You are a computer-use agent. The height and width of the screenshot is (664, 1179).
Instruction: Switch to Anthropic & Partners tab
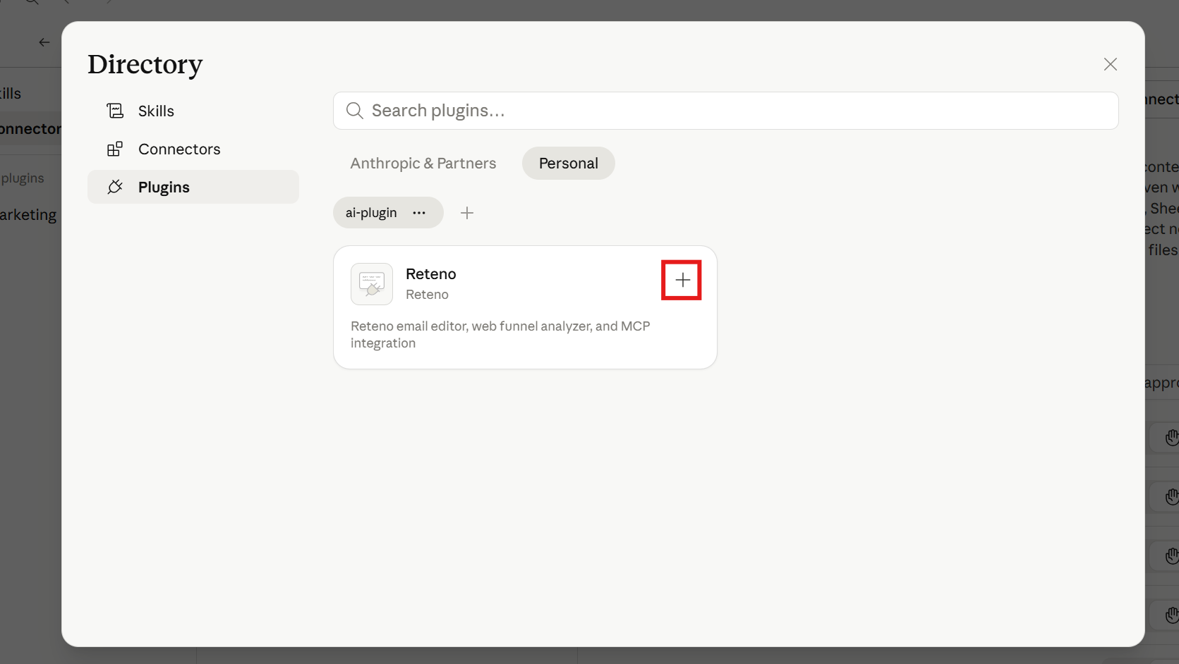(423, 163)
